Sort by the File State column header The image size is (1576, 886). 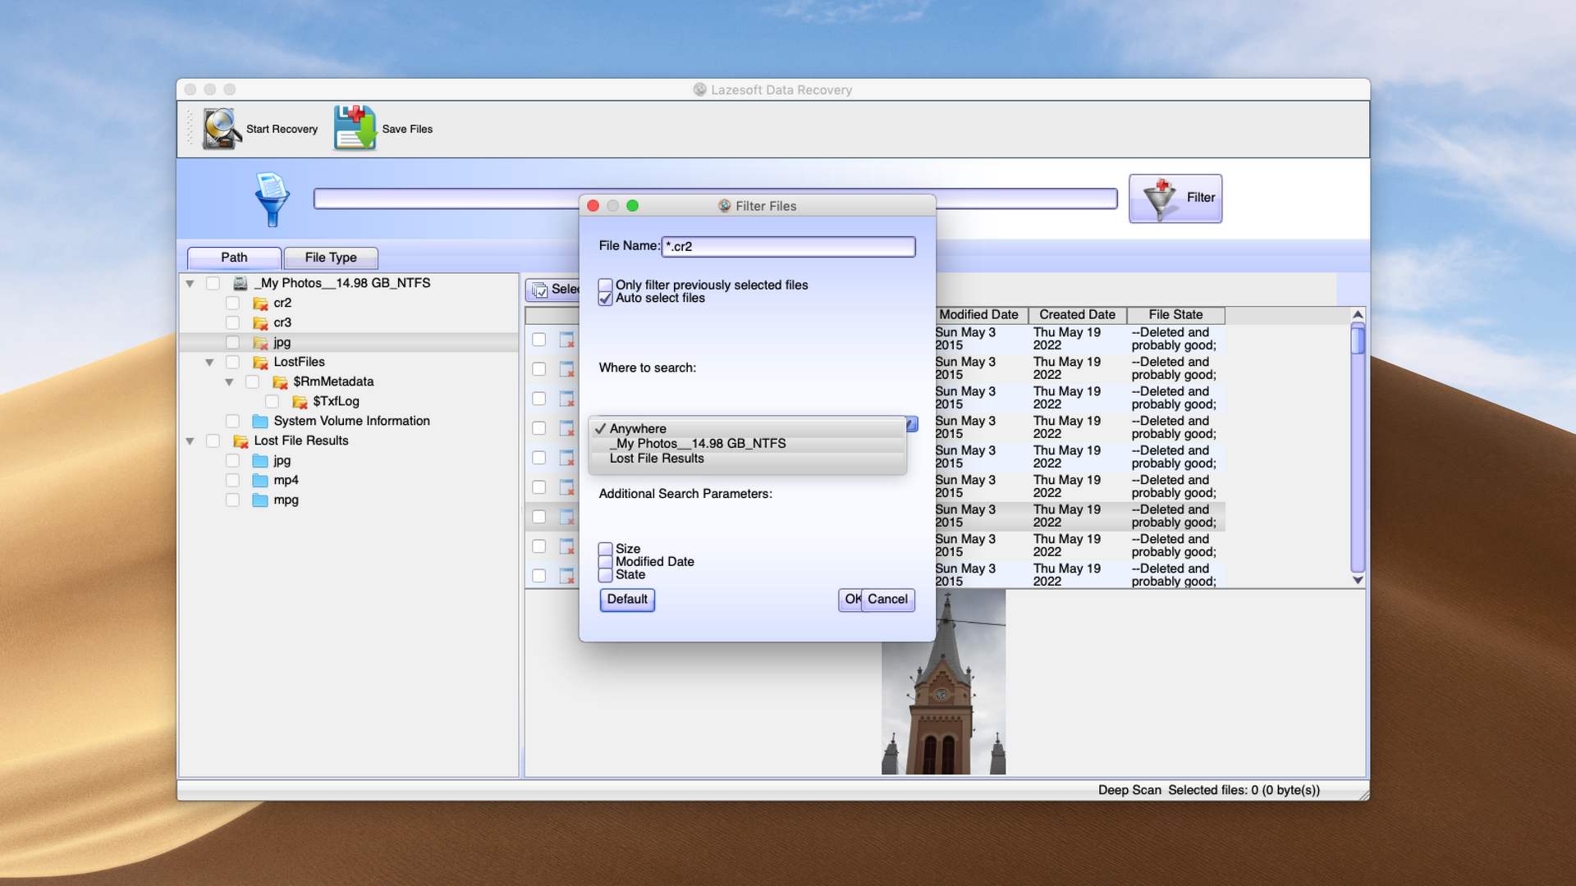pyautogui.click(x=1175, y=315)
